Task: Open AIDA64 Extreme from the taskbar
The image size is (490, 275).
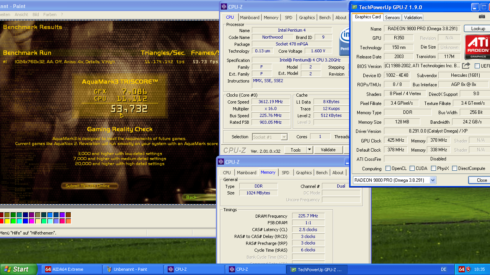Action: coord(71,269)
